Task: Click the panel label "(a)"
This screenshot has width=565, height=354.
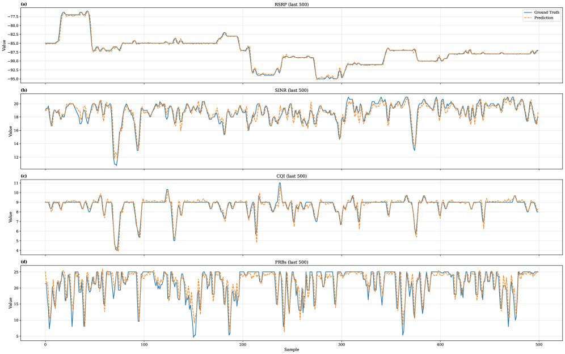Action: point(24,5)
